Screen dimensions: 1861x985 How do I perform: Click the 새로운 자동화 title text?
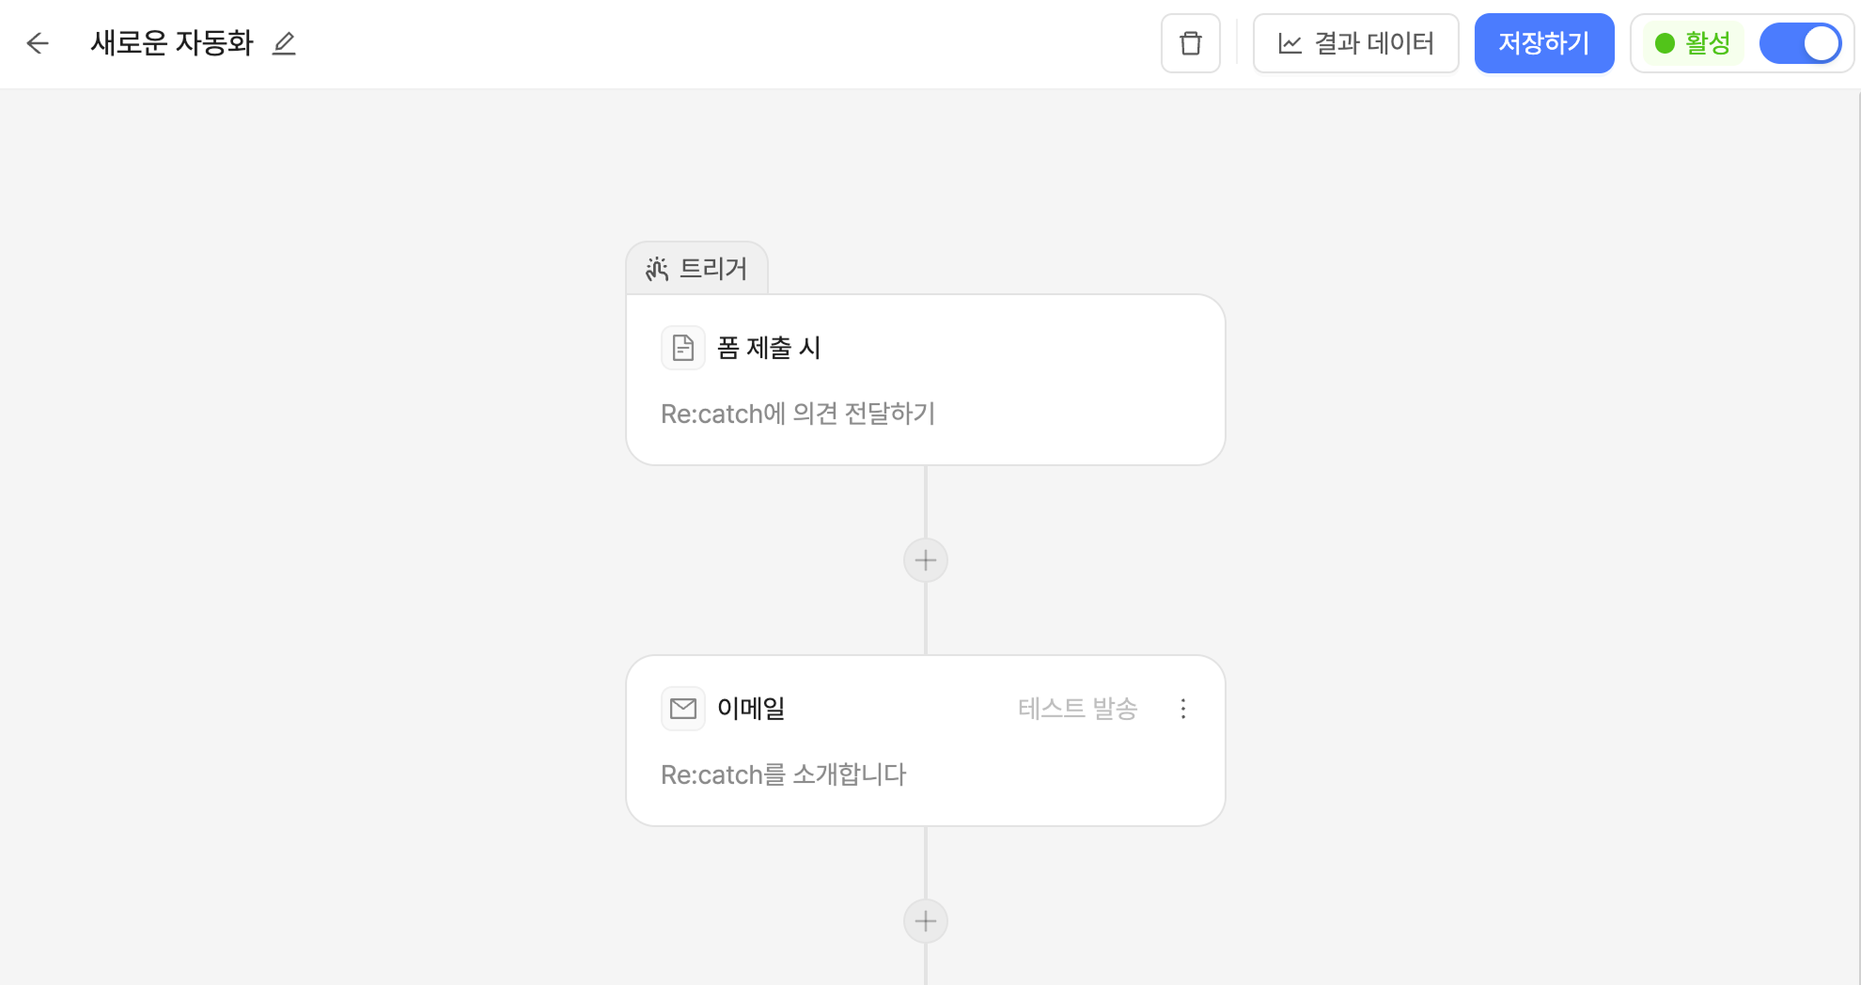(x=172, y=43)
